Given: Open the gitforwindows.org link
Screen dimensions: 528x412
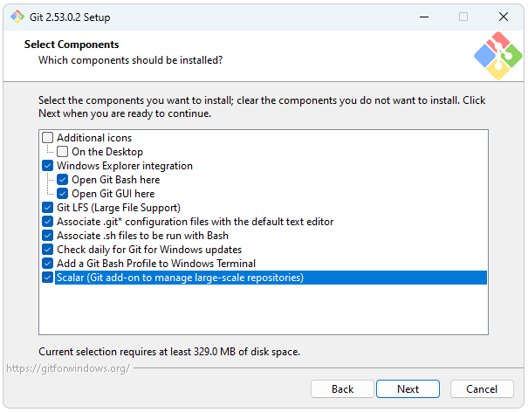Looking at the screenshot, I should tap(68, 368).
